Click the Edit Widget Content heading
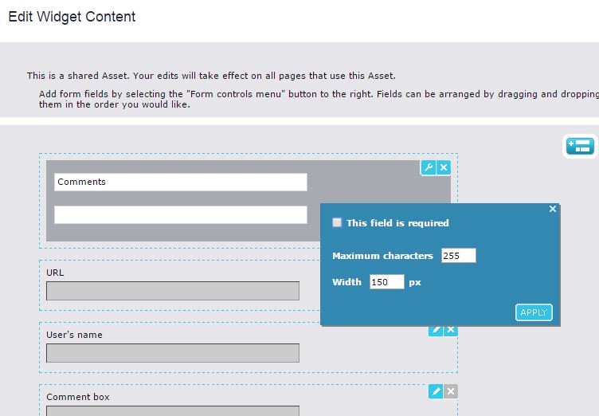 [x=72, y=17]
